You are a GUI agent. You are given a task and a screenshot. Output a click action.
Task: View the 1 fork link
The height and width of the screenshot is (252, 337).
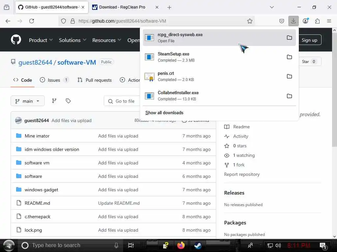click(234, 165)
